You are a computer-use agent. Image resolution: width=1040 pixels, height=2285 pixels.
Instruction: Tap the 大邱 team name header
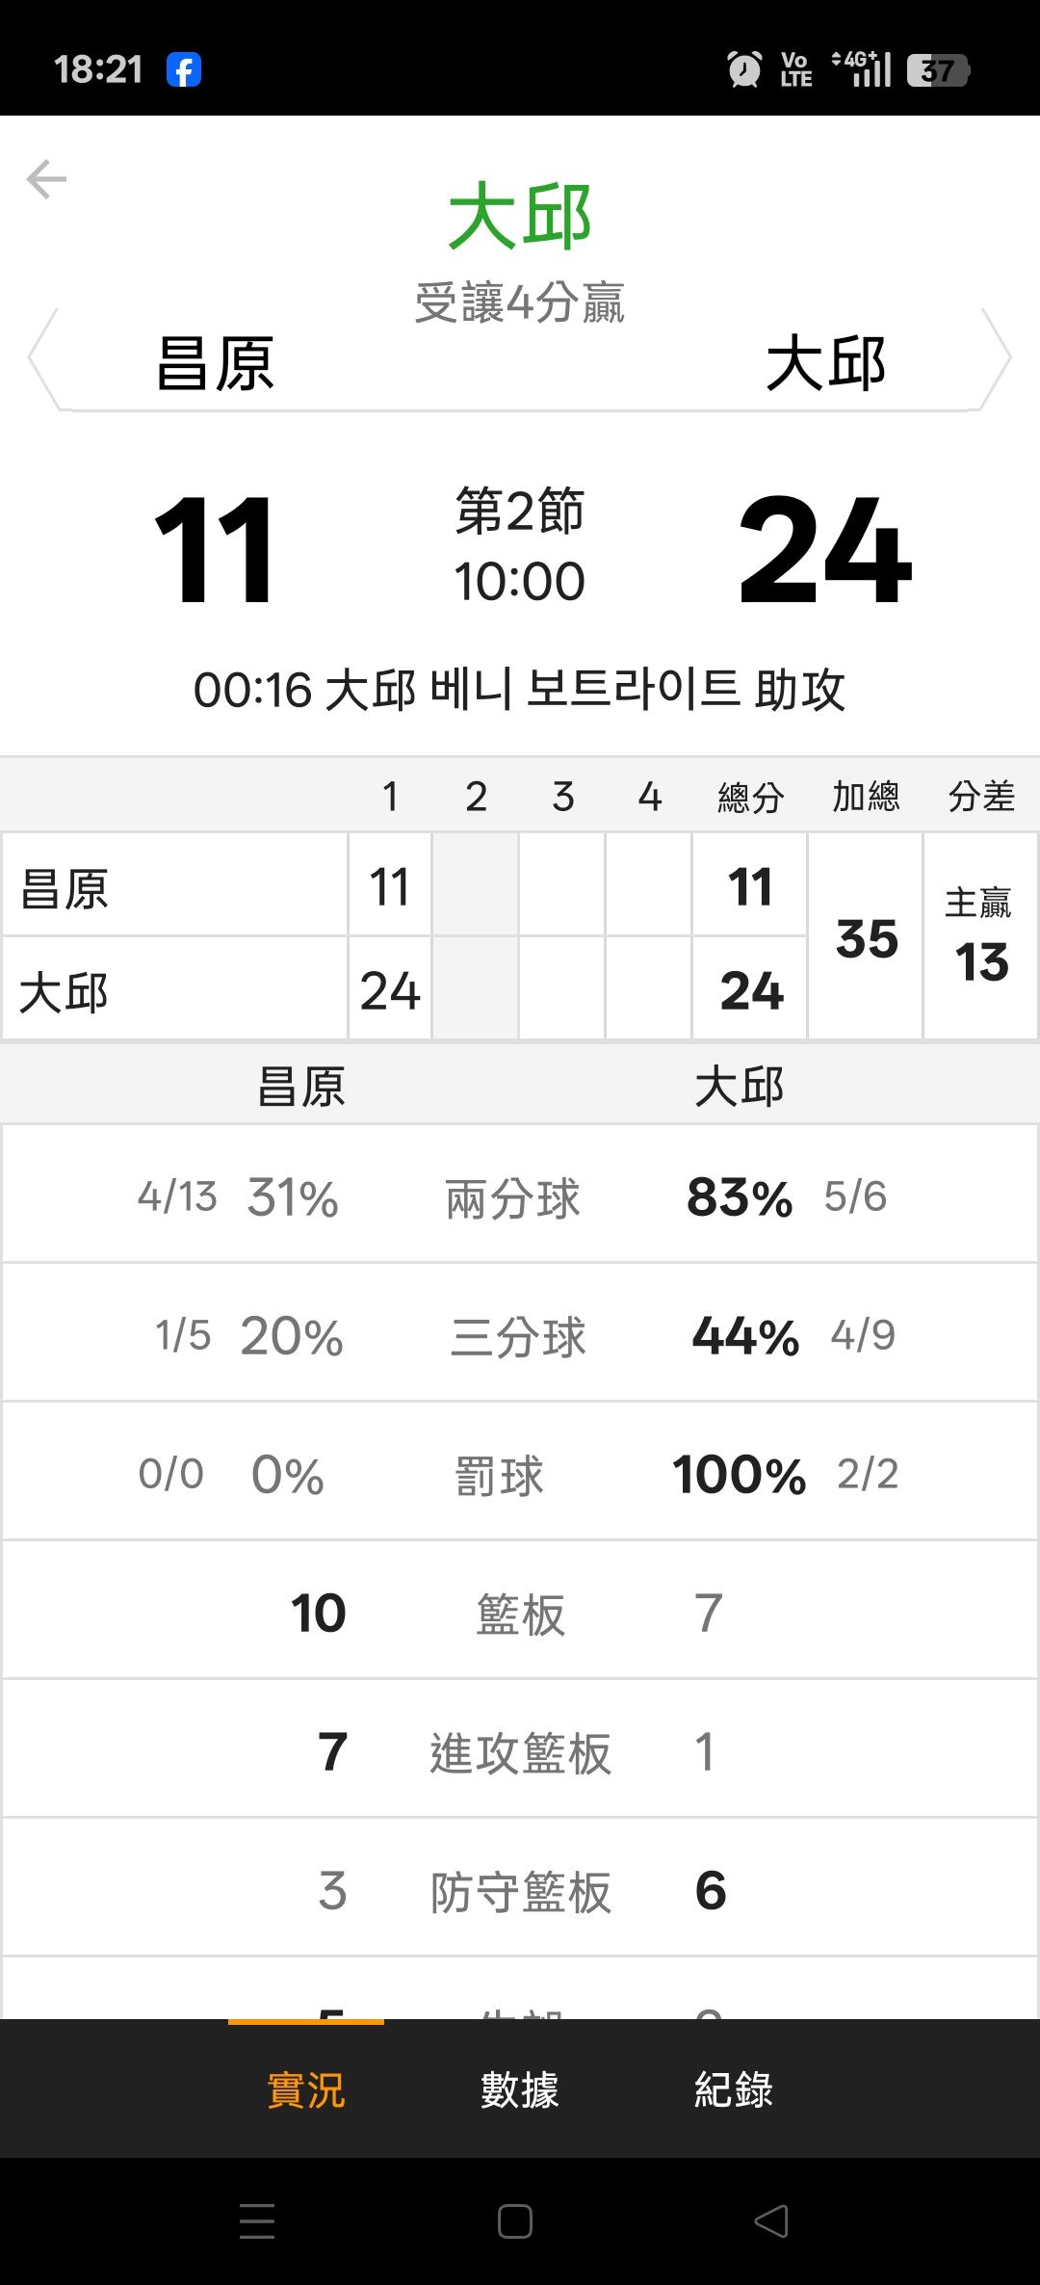tap(825, 364)
